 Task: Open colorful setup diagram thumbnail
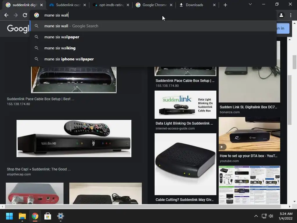[x=249, y=185]
